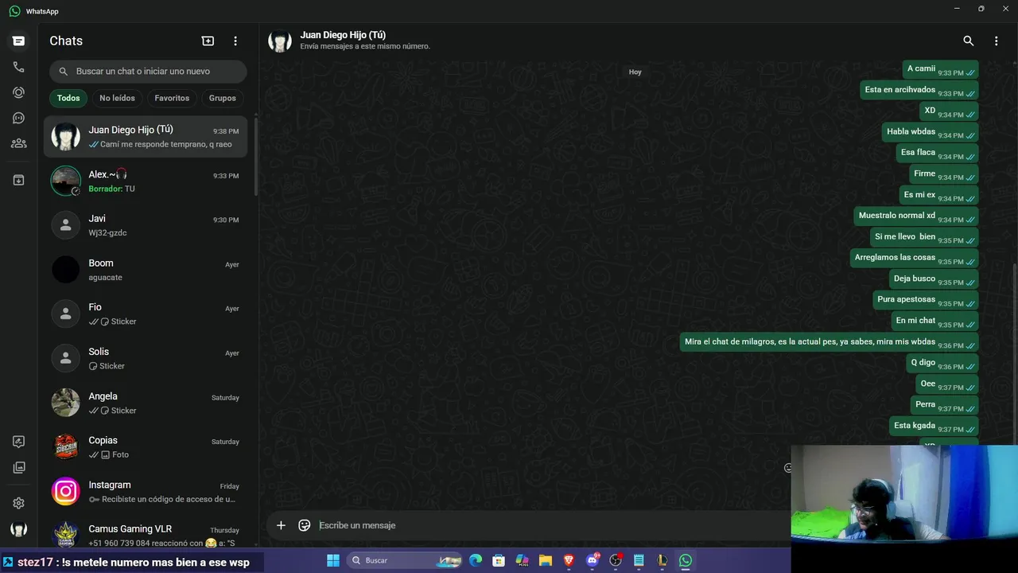Click Instagram logo avatar
The image size is (1018, 573).
click(x=65, y=492)
